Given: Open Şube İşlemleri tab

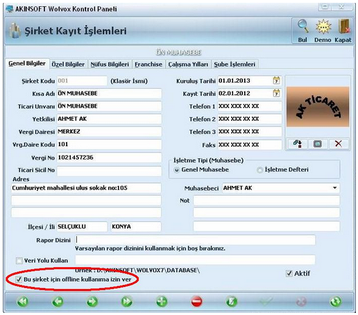Looking at the screenshot, I should tap(235, 64).
